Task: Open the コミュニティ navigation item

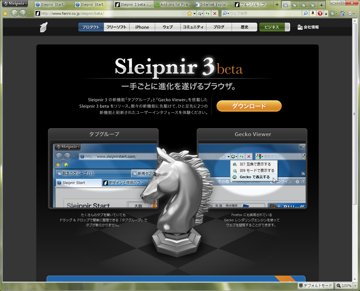Action: [193, 27]
